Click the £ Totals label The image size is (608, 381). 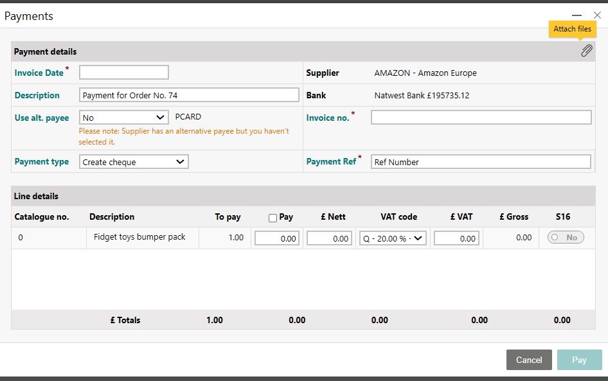point(125,320)
